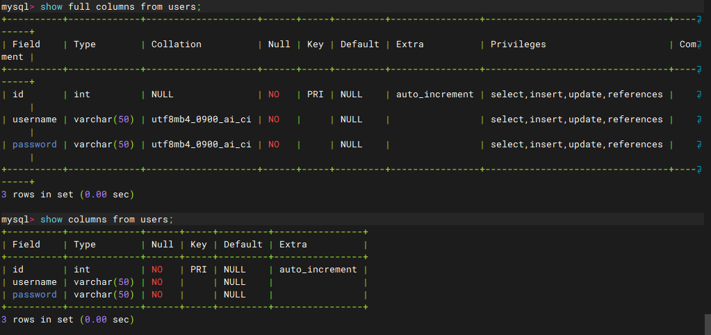Click the line-wrap indicator on the id row
The width and height of the screenshot is (711, 335).
pos(698,94)
